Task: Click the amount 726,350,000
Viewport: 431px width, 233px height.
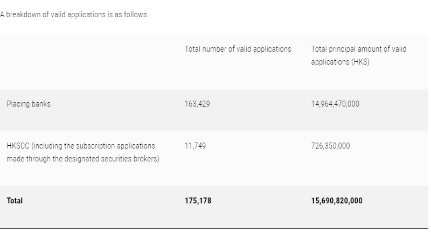Action: [x=330, y=146]
